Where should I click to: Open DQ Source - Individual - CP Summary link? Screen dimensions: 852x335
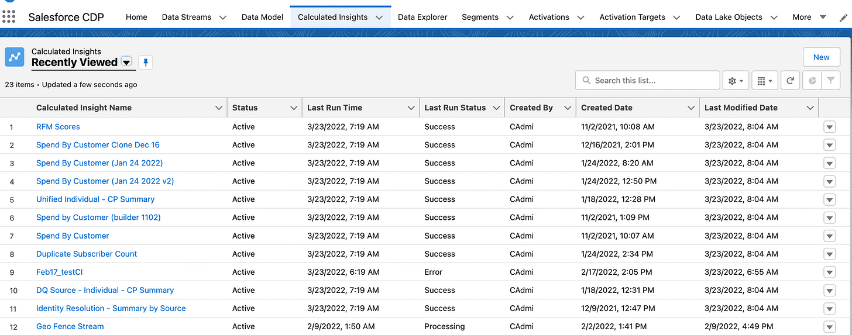pyautogui.click(x=105, y=291)
